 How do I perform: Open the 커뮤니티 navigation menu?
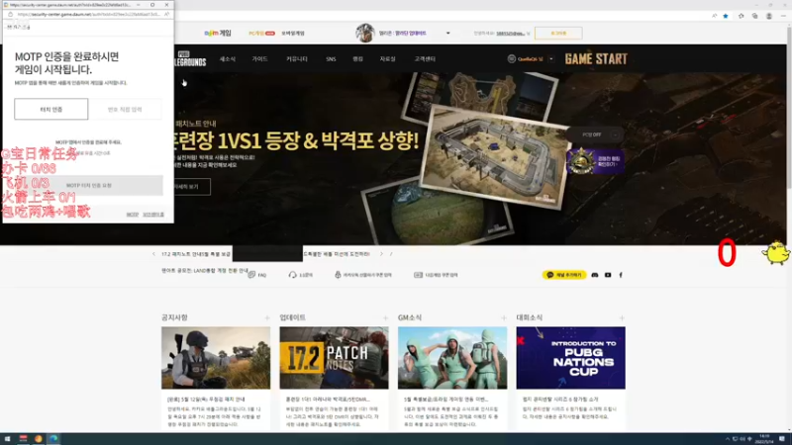pos(296,59)
